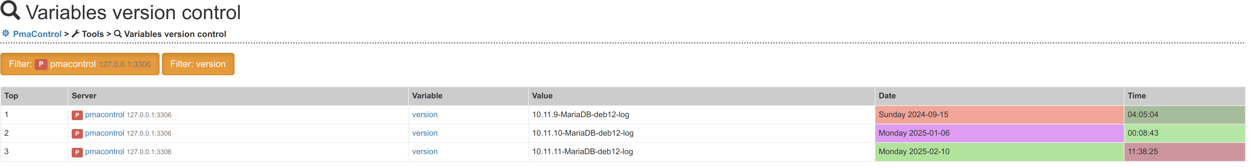Click the Variables version control breadcrumb item
The height and width of the screenshot is (167, 1251).
175,34
